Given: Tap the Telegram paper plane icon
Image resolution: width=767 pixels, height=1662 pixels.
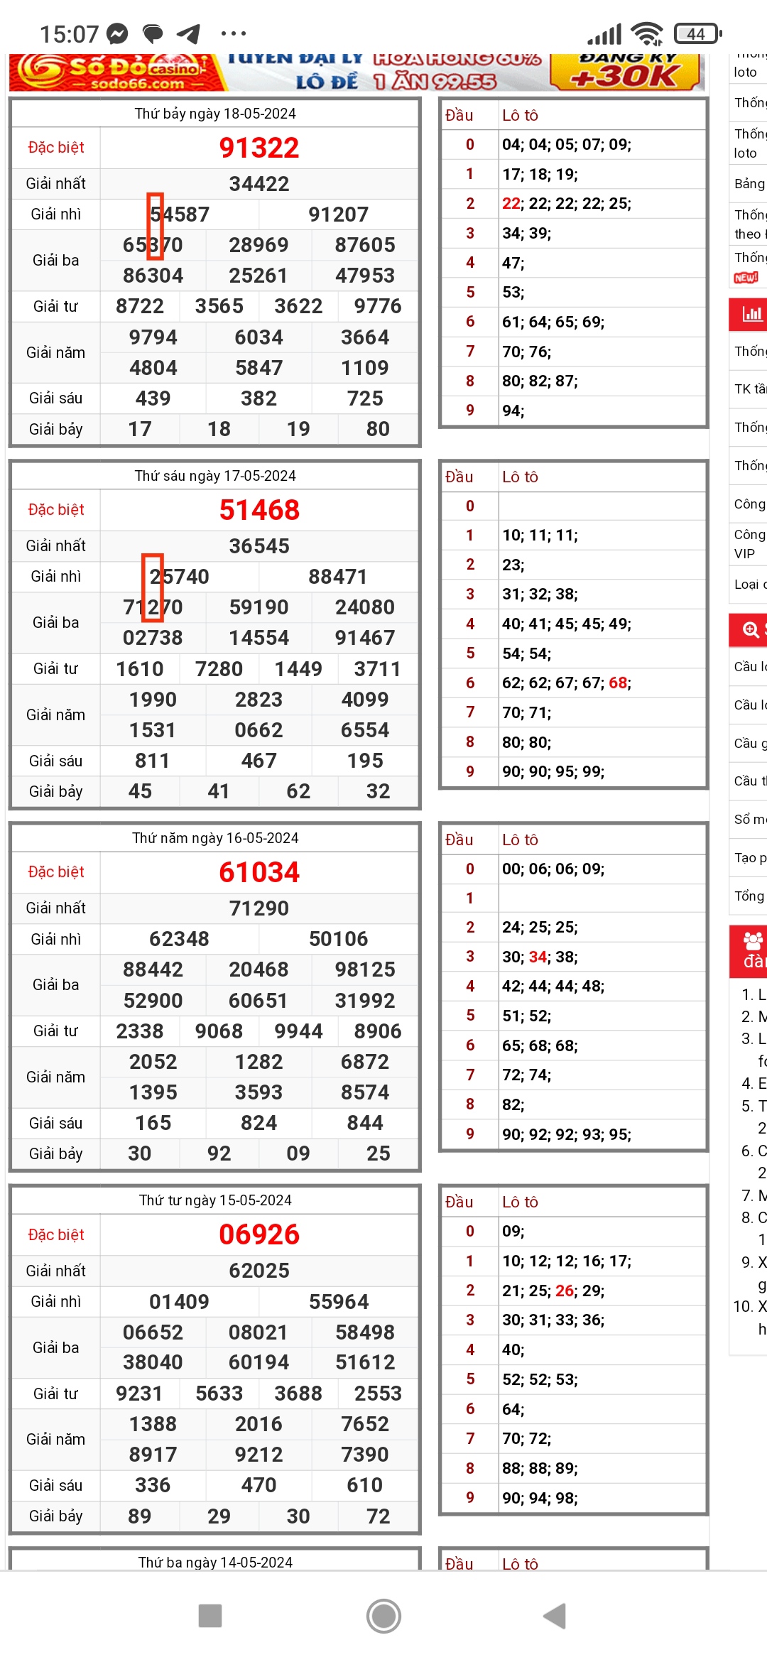Looking at the screenshot, I should (x=188, y=33).
